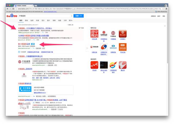Click the red-blue 中国银河证券 swirl logo
This screenshot has height=124, width=174.
(104, 47)
